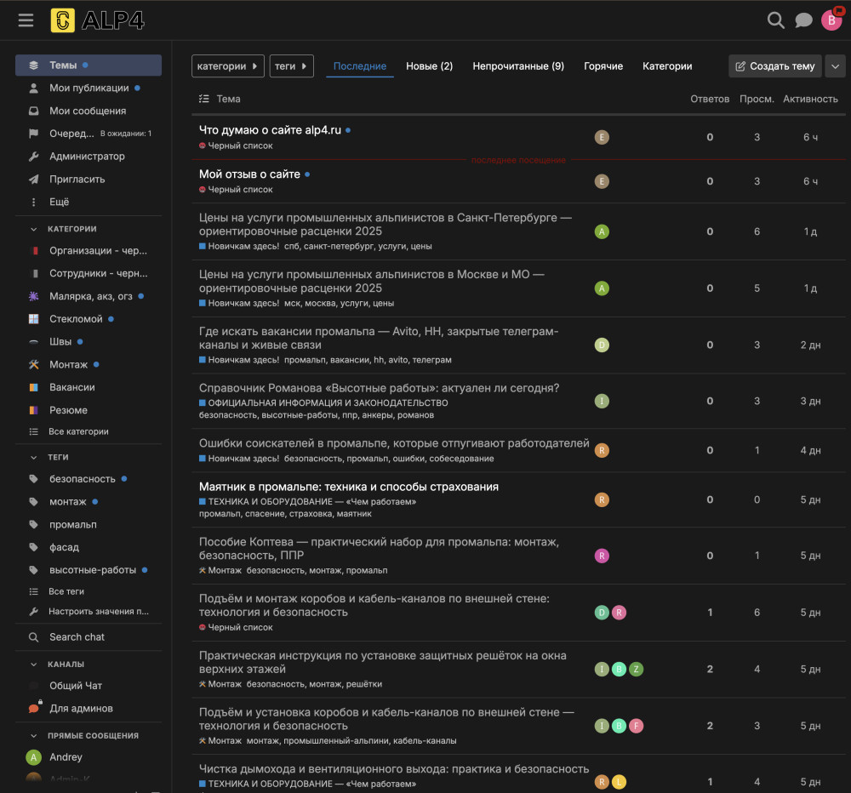Switch to Непрочитанные (9) tab
Screen dimensions: 851x793
(x=517, y=66)
